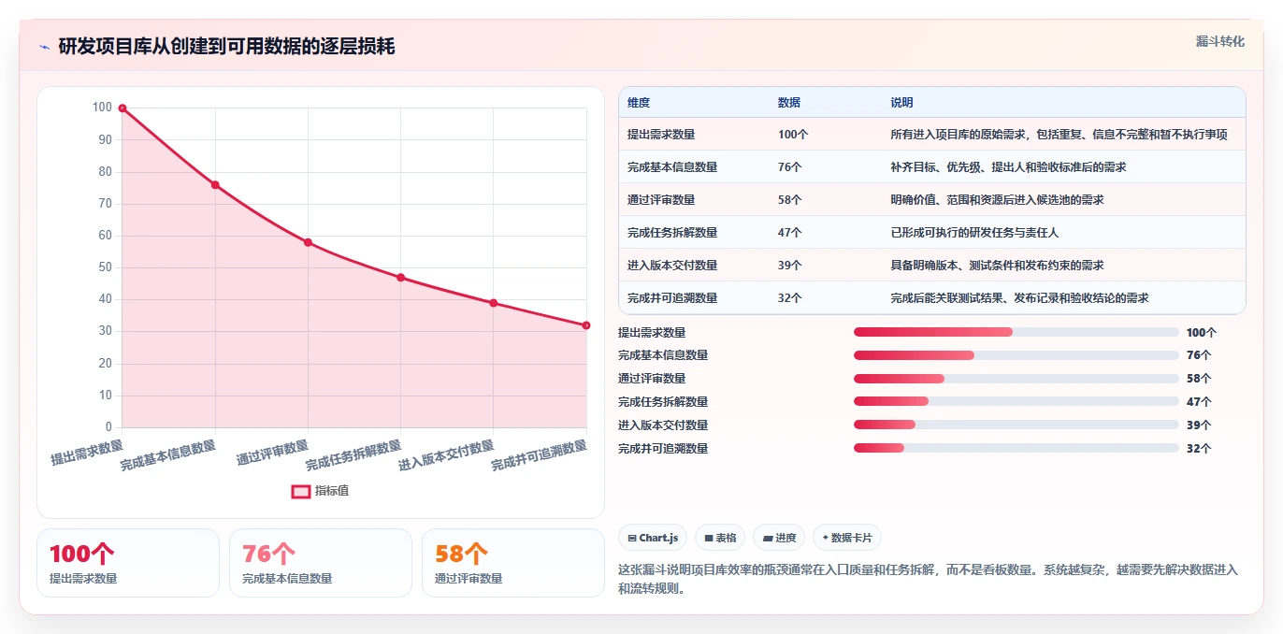Image resolution: width=1283 pixels, height=634 pixels.
Task: Click the description 明确价值、范围和资源后进入候选池的需求
Action: tap(997, 200)
